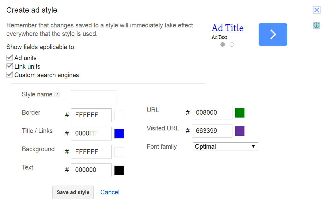Open the Font family dropdown
The height and width of the screenshot is (207, 328).
225,147
